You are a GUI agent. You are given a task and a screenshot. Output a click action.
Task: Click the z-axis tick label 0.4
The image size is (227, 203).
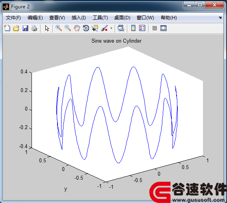pyautogui.click(x=24, y=71)
